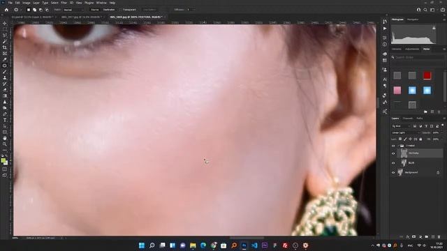The height and width of the screenshot is (251, 447).
Task: Hide the layer group visibility eye
Action: click(x=393, y=146)
